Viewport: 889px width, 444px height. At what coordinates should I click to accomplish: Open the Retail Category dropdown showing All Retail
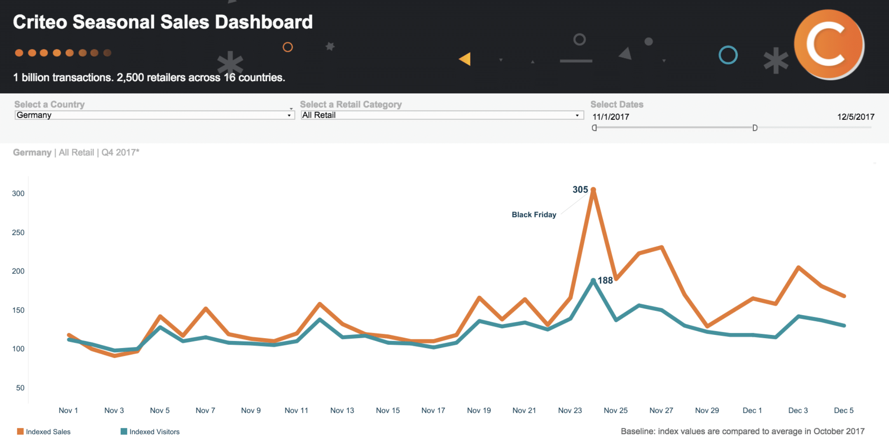click(x=442, y=115)
